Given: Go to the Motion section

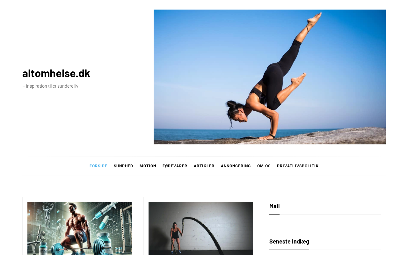Looking at the screenshot, I should point(148,166).
